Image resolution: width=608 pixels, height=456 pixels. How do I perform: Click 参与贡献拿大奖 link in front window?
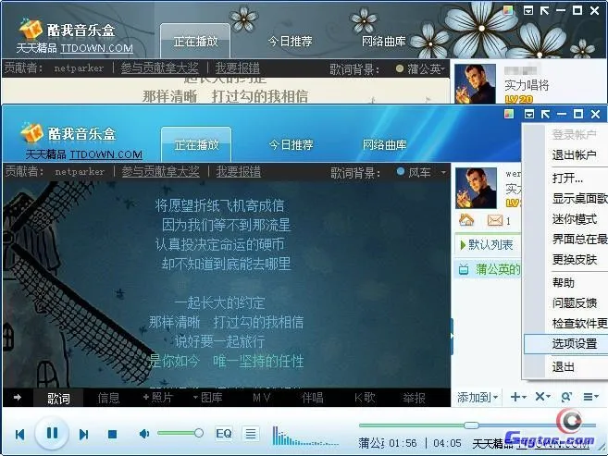tap(160, 171)
